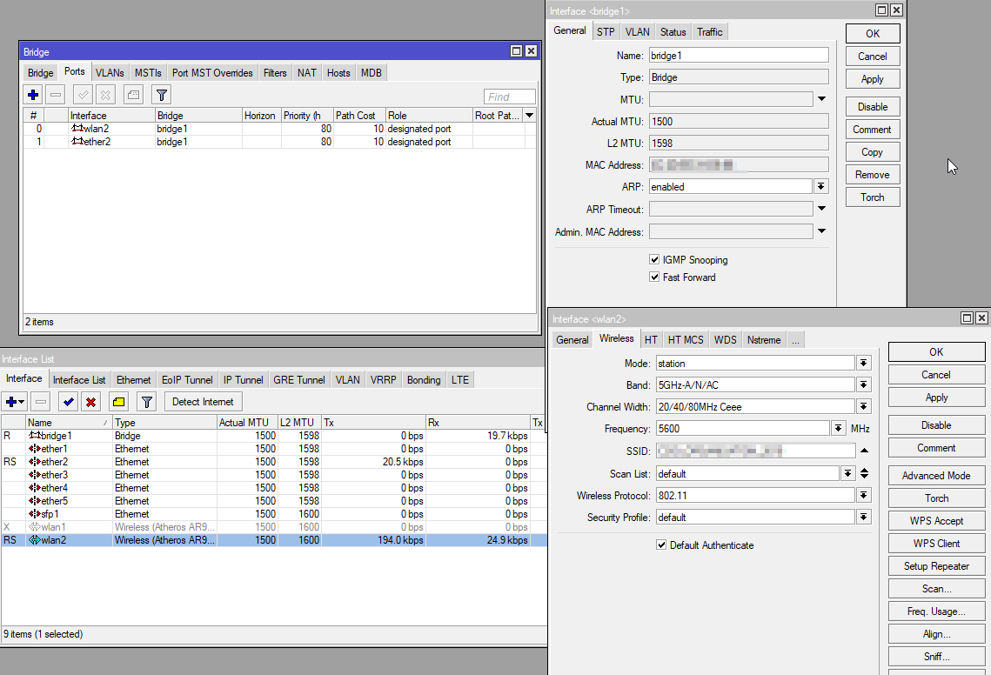The width and height of the screenshot is (991, 675).
Task: Click funnel filter icon in Interface List
Action: (147, 402)
